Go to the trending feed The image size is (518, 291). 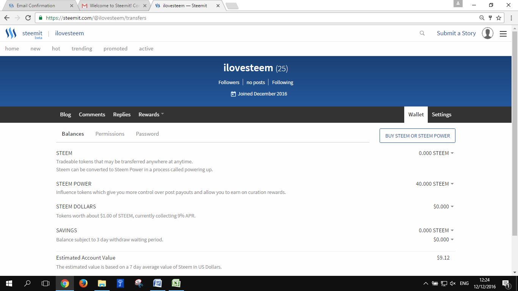(82, 48)
